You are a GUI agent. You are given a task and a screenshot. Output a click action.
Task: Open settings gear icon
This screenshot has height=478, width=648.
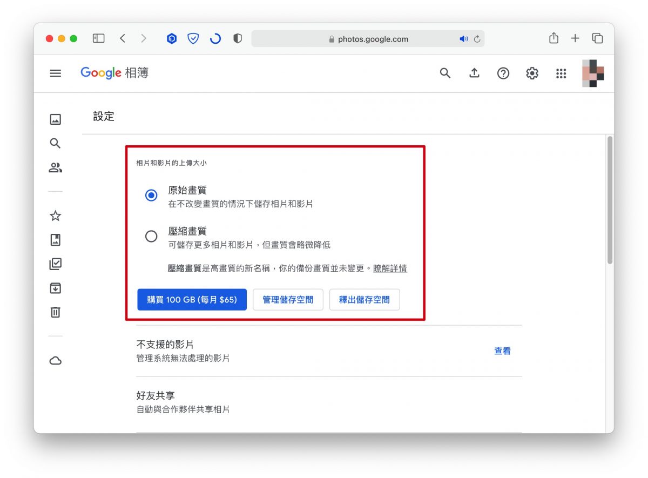[532, 73]
